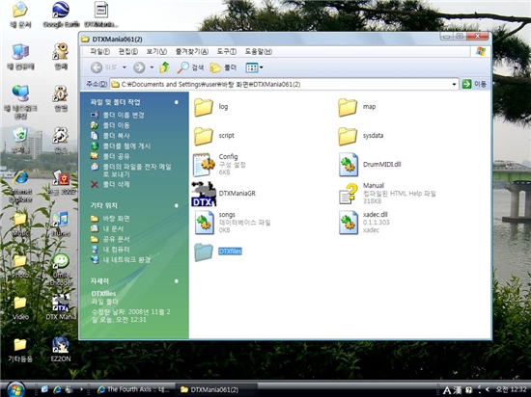Select the DTXfiles folder icon
The height and width of the screenshot is (397, 531).
click(x=204, y=252)
